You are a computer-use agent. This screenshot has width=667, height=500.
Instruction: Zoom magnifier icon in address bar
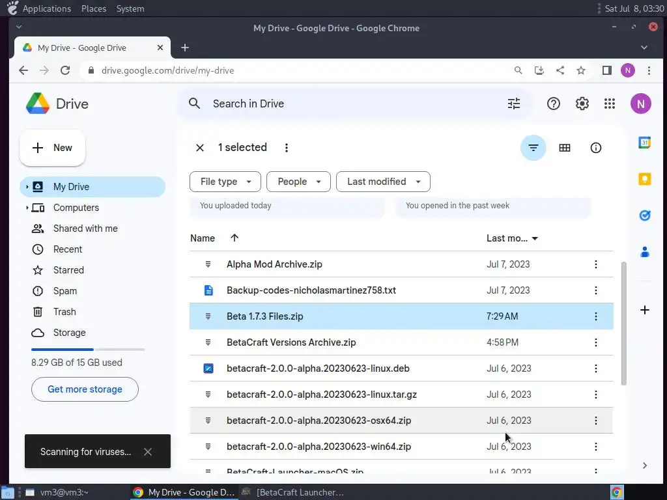[518, 70]
